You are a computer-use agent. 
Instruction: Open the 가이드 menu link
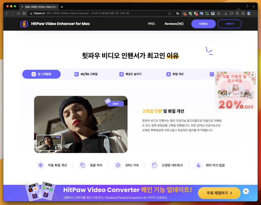[x=151, y=24]
